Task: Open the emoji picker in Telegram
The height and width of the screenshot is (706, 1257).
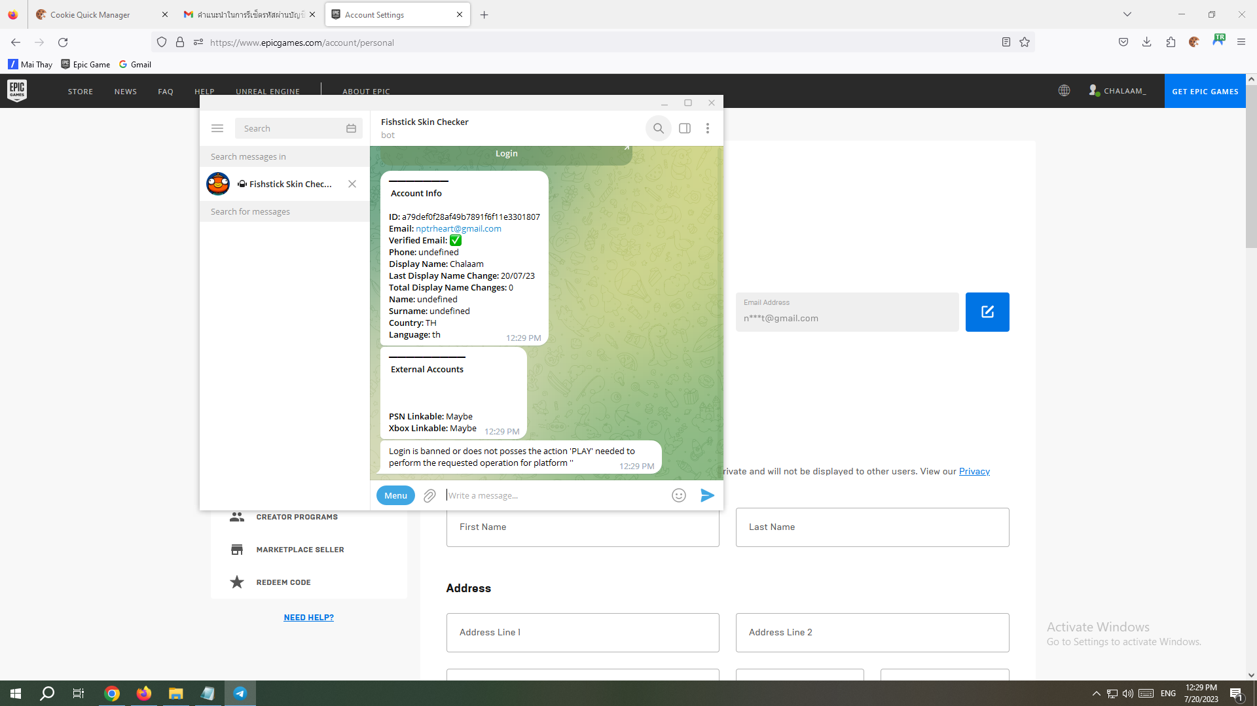Action: click(679, 495)
